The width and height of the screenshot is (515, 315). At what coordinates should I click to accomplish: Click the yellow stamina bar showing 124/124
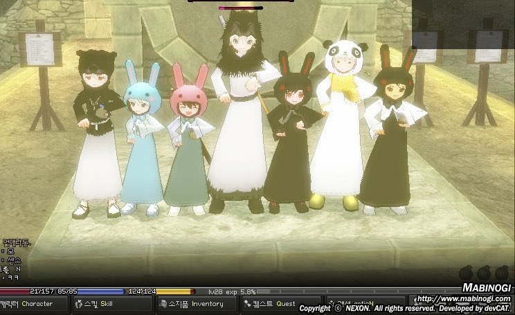tap(161, 291)
